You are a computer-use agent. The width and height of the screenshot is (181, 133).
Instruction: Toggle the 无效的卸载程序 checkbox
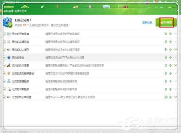click(x=4, y=89)
